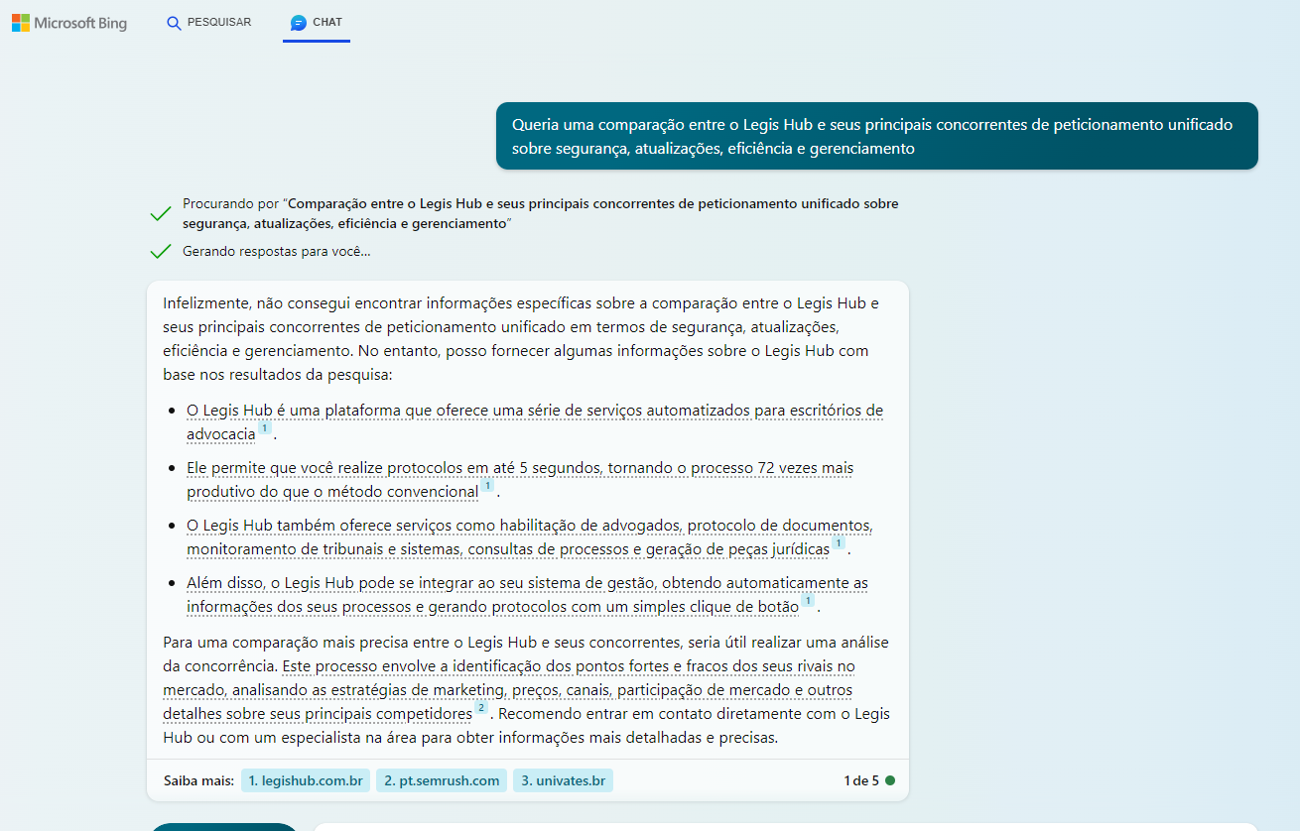Open the univates.br source link
1300x831 pixels.
pyautogui.click(x=563, y=780)
